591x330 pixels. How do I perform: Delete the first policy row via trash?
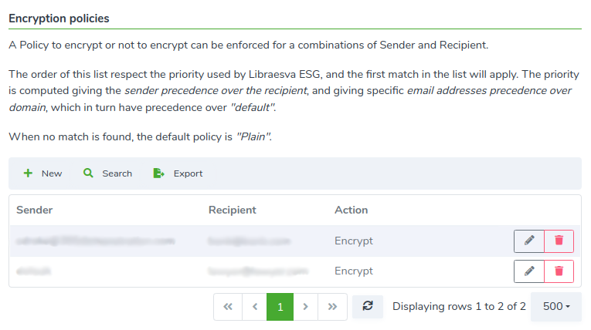pos(559,241)
